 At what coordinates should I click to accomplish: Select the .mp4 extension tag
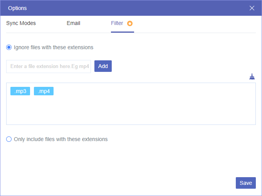tap(44, 91)
